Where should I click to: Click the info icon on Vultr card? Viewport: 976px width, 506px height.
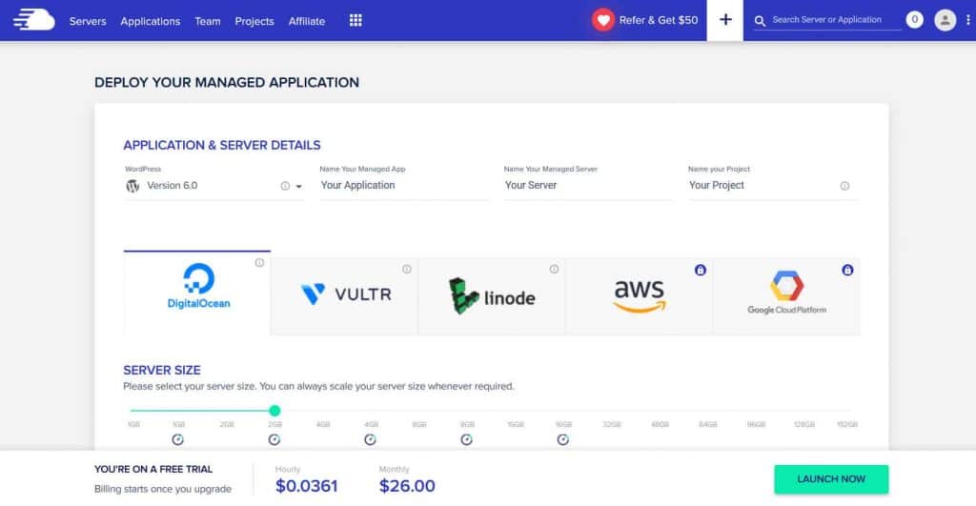pyautogui.click(x=407, y=269)
